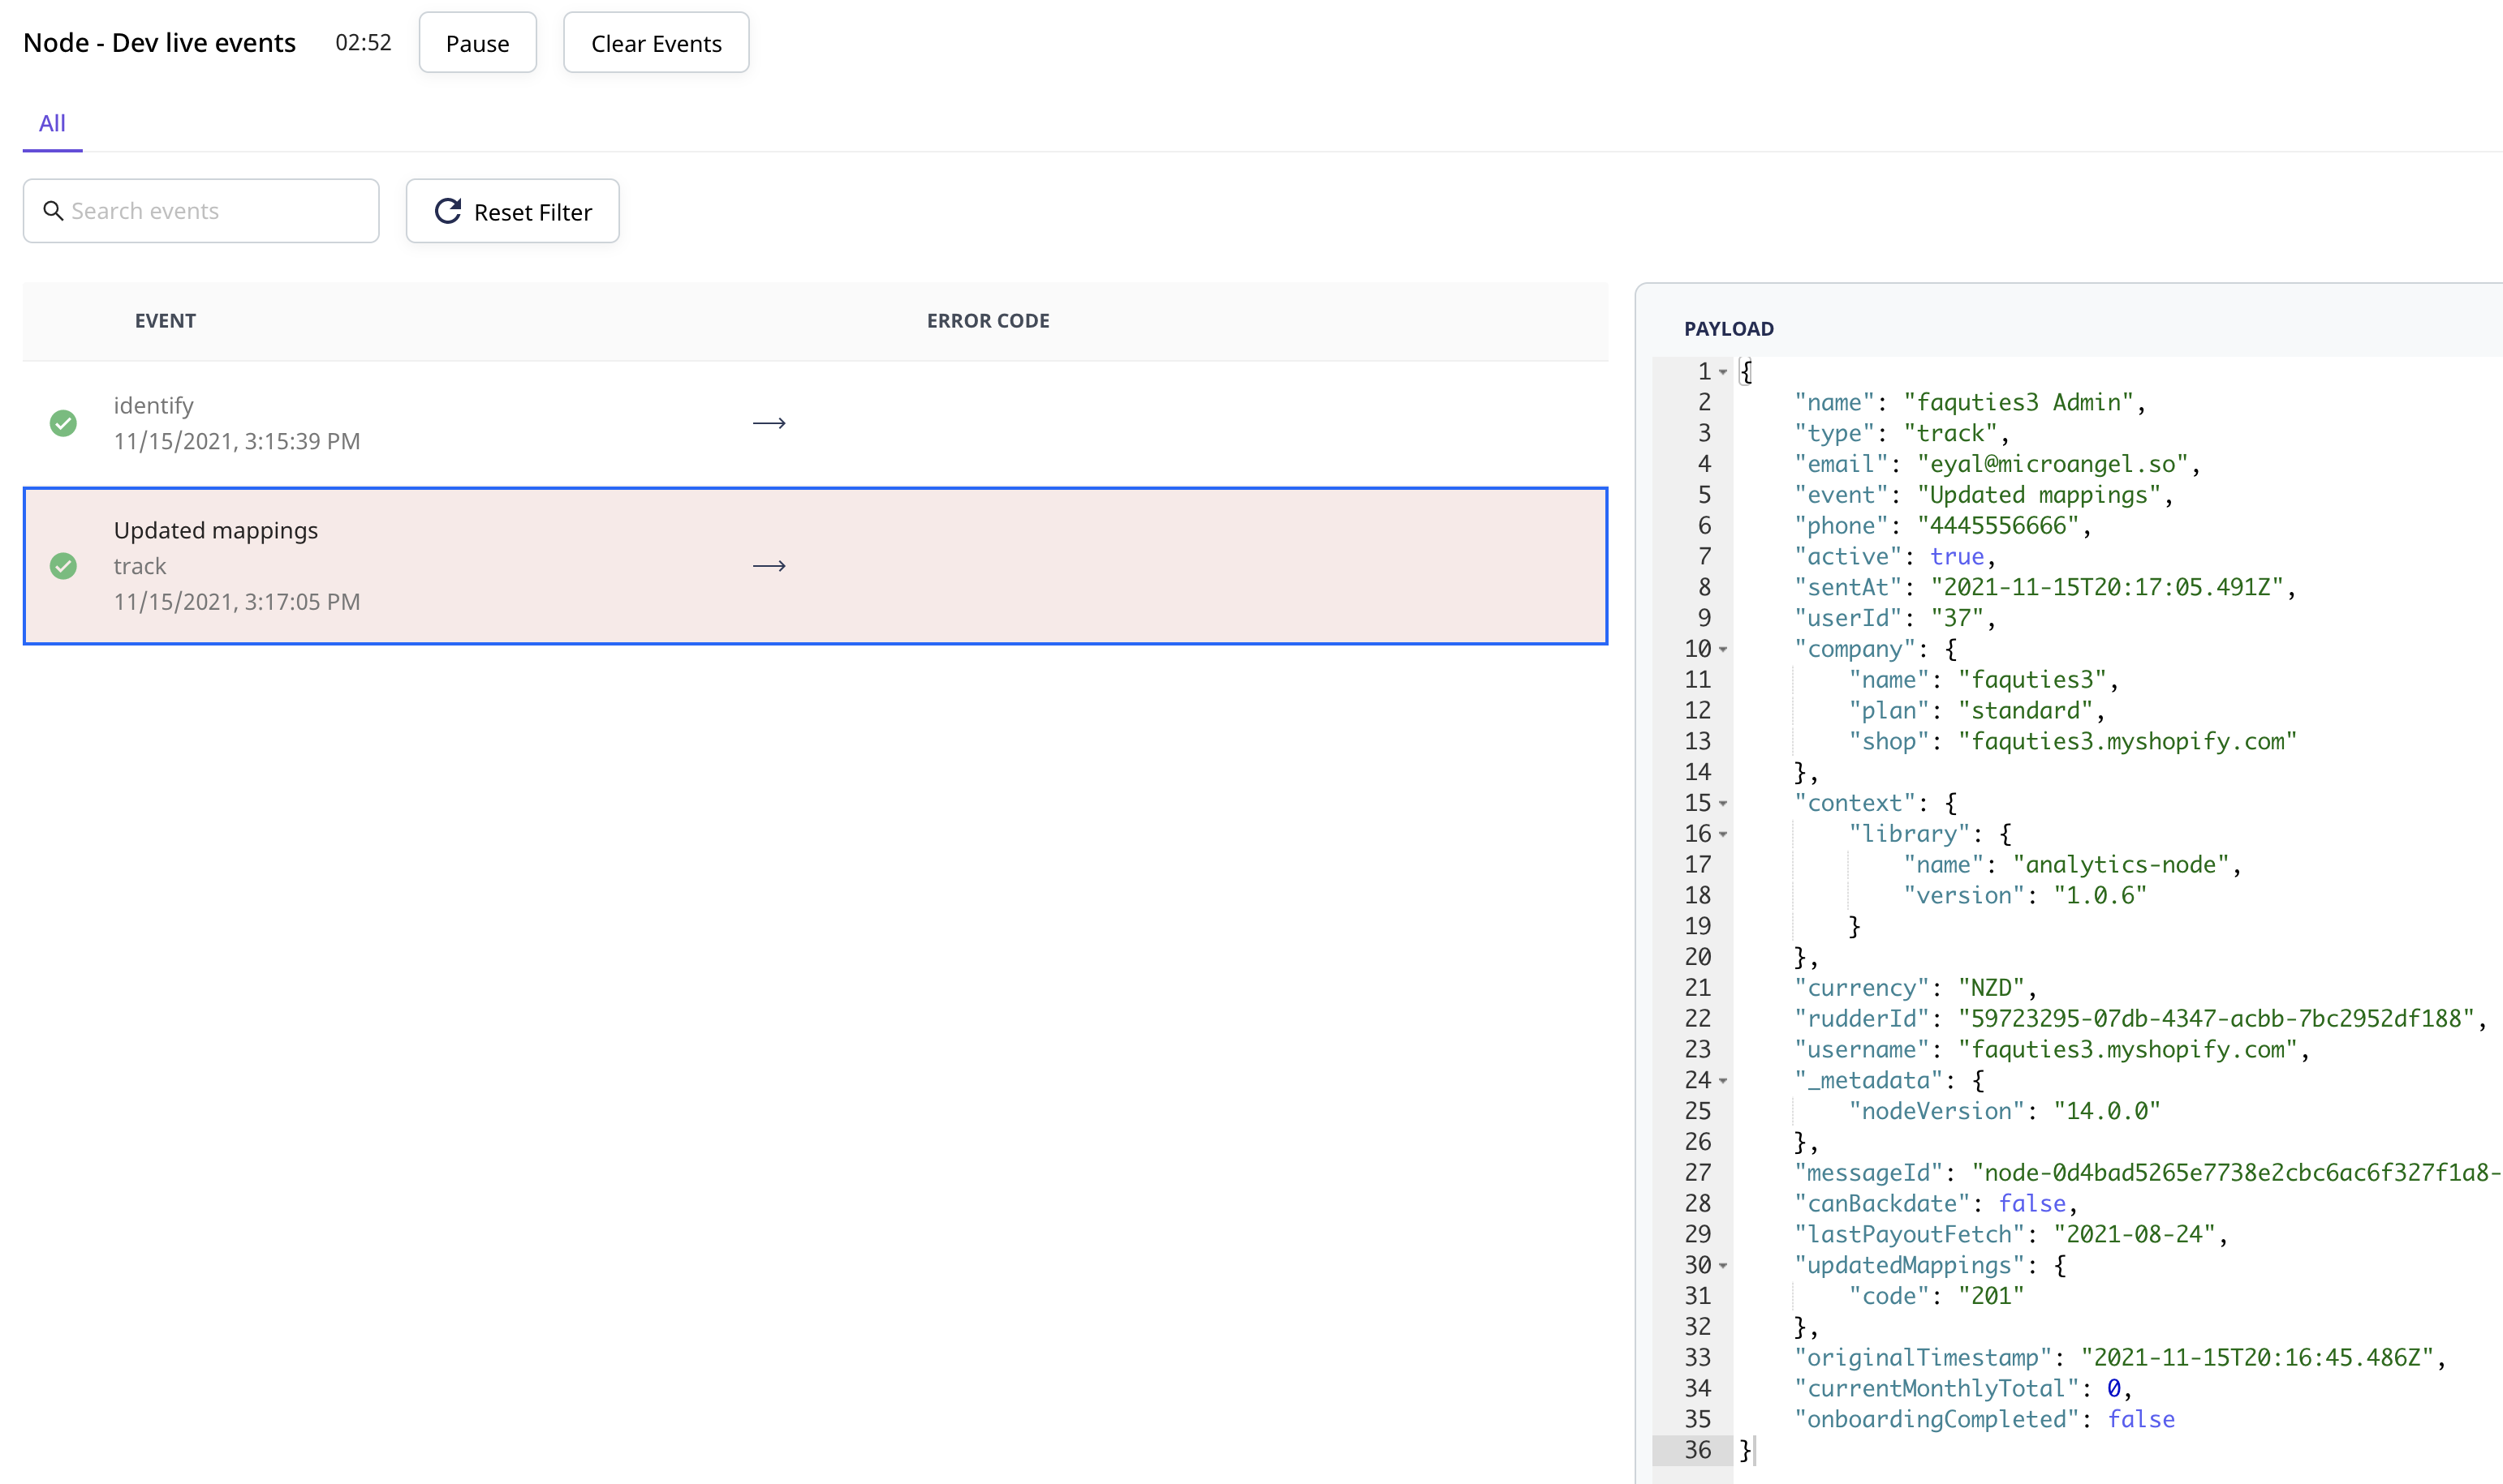This screenshot has height=1484, width=2503.
Task: Click the Node - Dev live events title
Action: pyautogui.click(x=159, y=43)
